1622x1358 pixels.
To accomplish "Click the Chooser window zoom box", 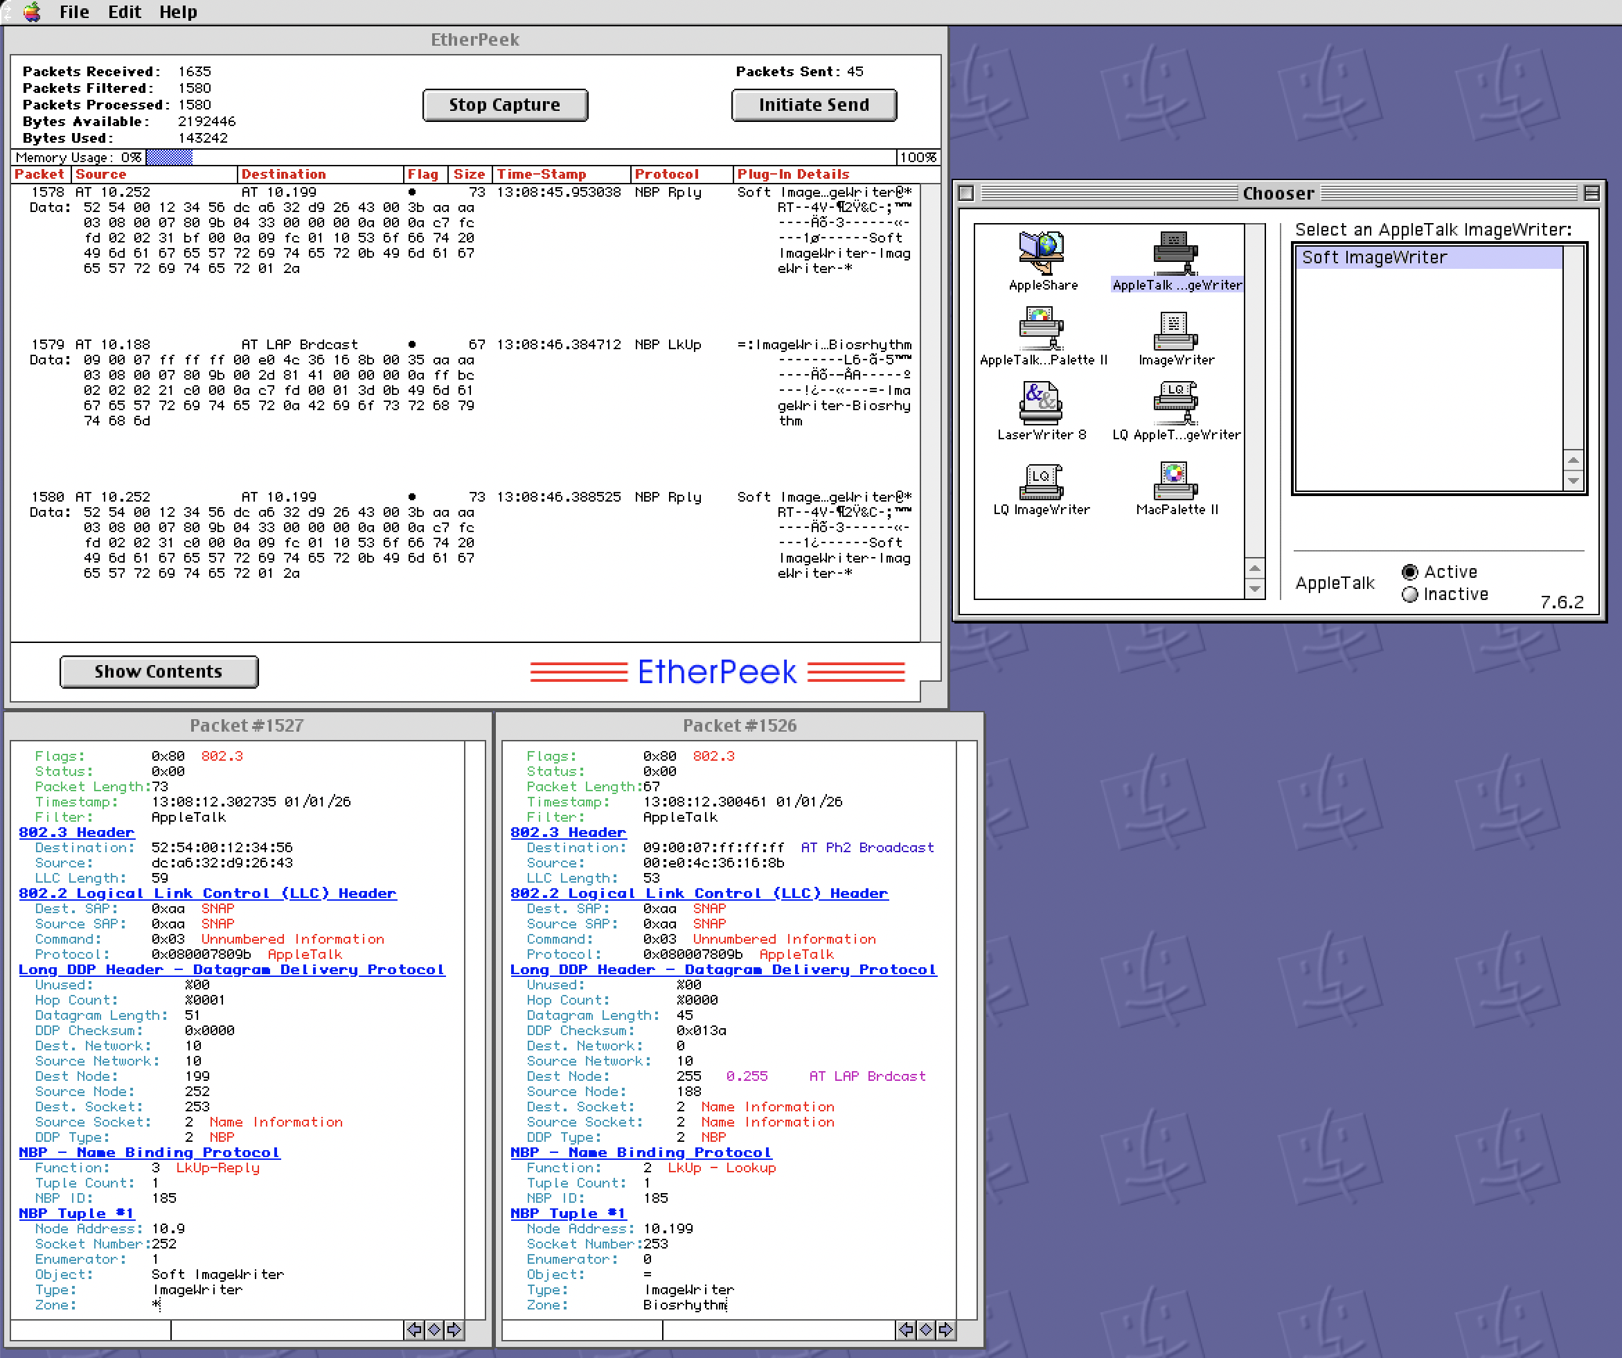I will tap(1591, 193).
